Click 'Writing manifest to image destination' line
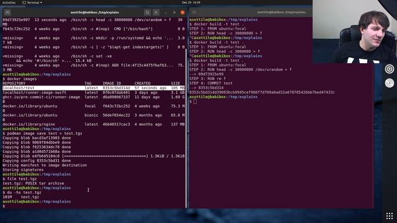The width and height of the screenshot is (397, 223). (x=45, y=165)
